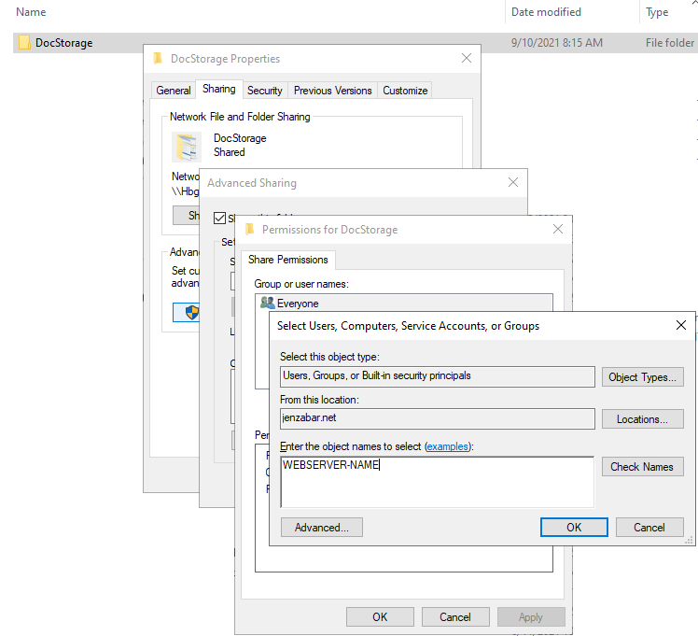
Task: Open the Customize tab
Action: pyautogui.click(x=405, y=91)
